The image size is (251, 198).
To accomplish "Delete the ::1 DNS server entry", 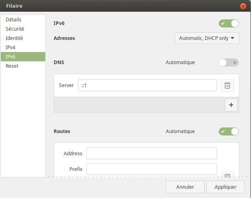I will (x=228, y=85).
